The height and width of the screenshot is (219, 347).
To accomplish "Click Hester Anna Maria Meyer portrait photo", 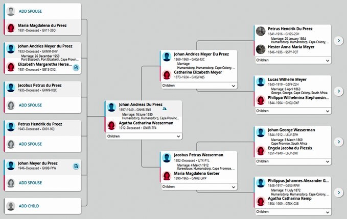I will pyautogui.click(x=261, y=49).
